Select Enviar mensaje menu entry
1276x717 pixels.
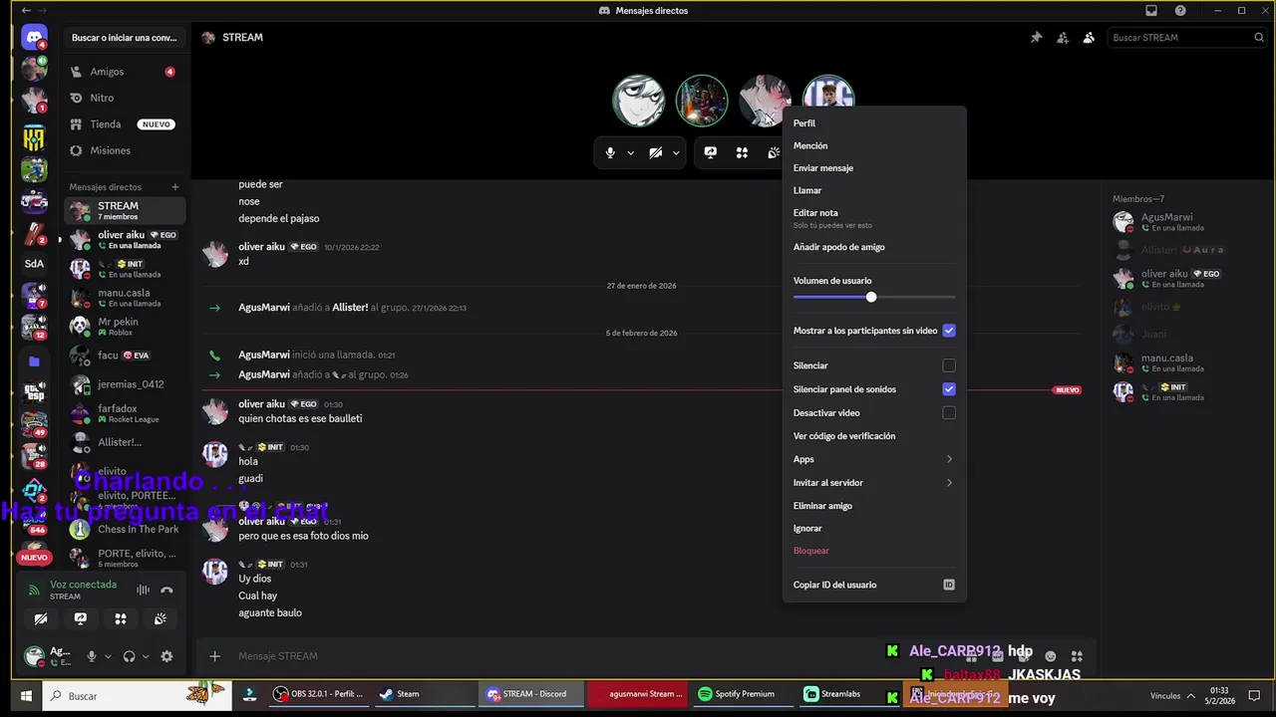(x=873, y=168)
